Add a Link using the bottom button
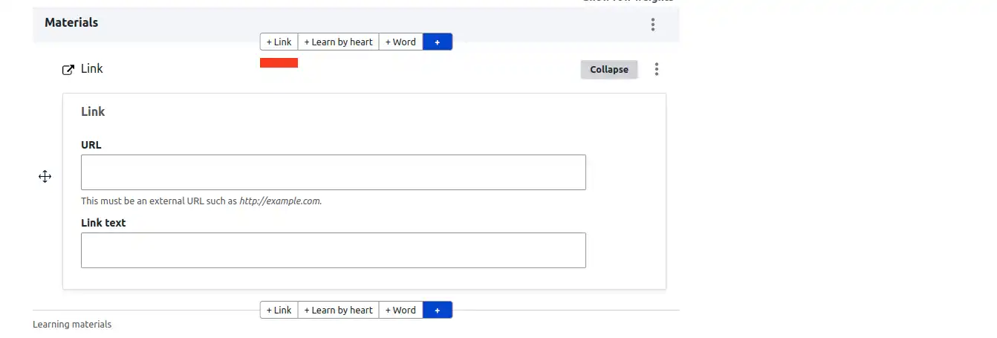This screenshot has height=338, width=997. tap(279, 311)
